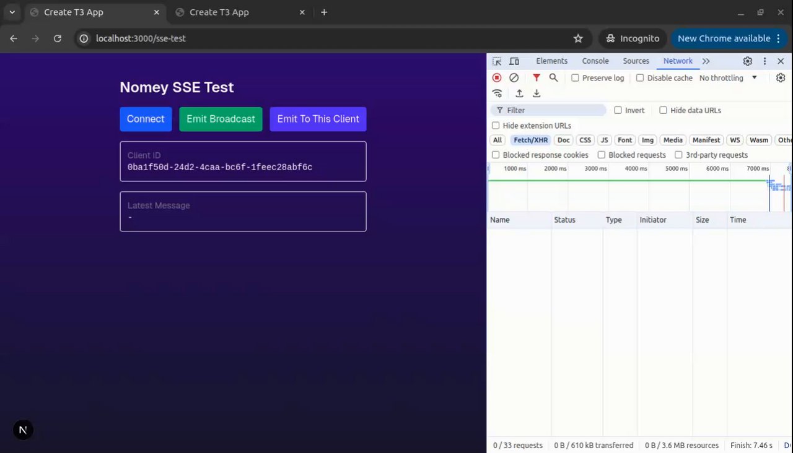Tick Blocked response cookies checkbox
Image resolution: width=793 pixels, height=453 pixels.
click(x=496, y=155)
